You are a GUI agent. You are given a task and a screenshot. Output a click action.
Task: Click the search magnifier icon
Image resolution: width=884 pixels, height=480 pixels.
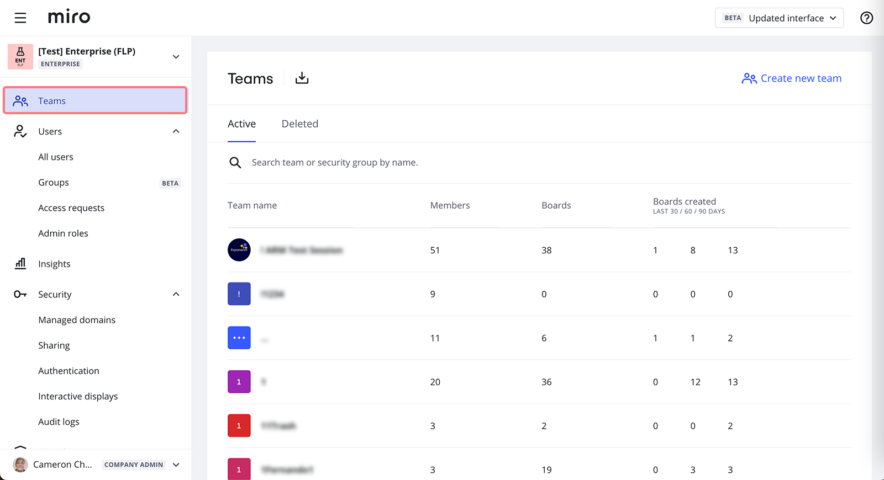[x=235, y=163]
